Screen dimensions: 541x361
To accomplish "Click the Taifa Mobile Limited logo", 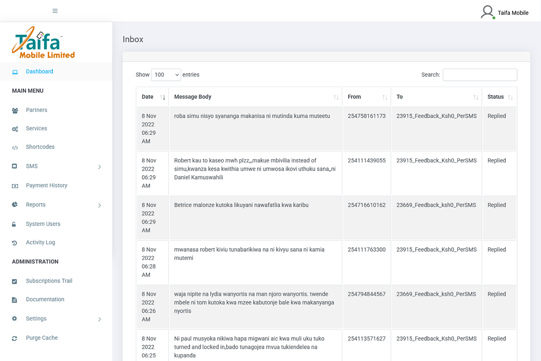I will click(44, 43).
